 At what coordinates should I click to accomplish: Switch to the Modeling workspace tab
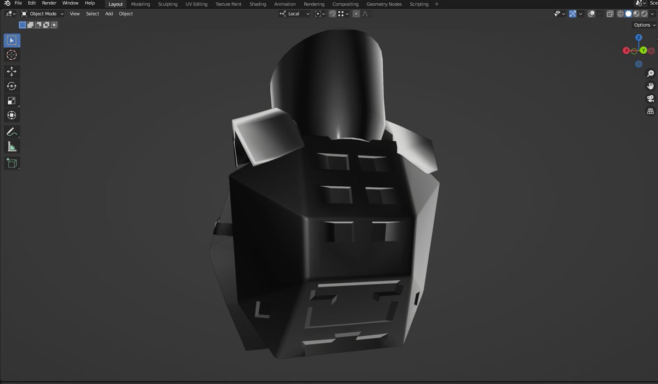click(140, 4)
